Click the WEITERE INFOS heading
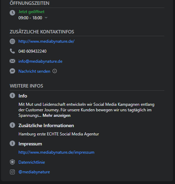 [26, 86]
